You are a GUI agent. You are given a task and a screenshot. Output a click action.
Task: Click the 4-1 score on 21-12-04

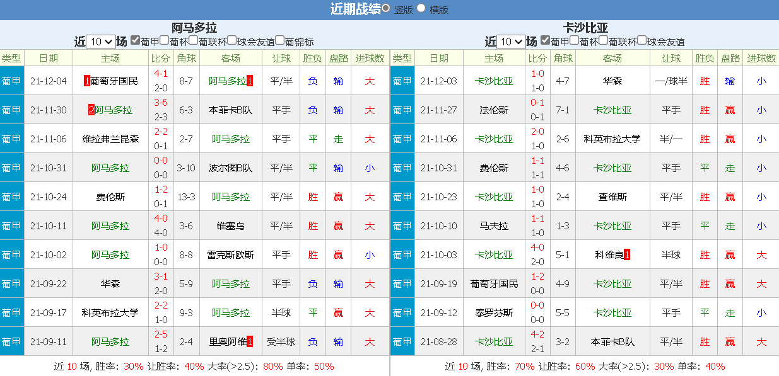tap(161, 74)
